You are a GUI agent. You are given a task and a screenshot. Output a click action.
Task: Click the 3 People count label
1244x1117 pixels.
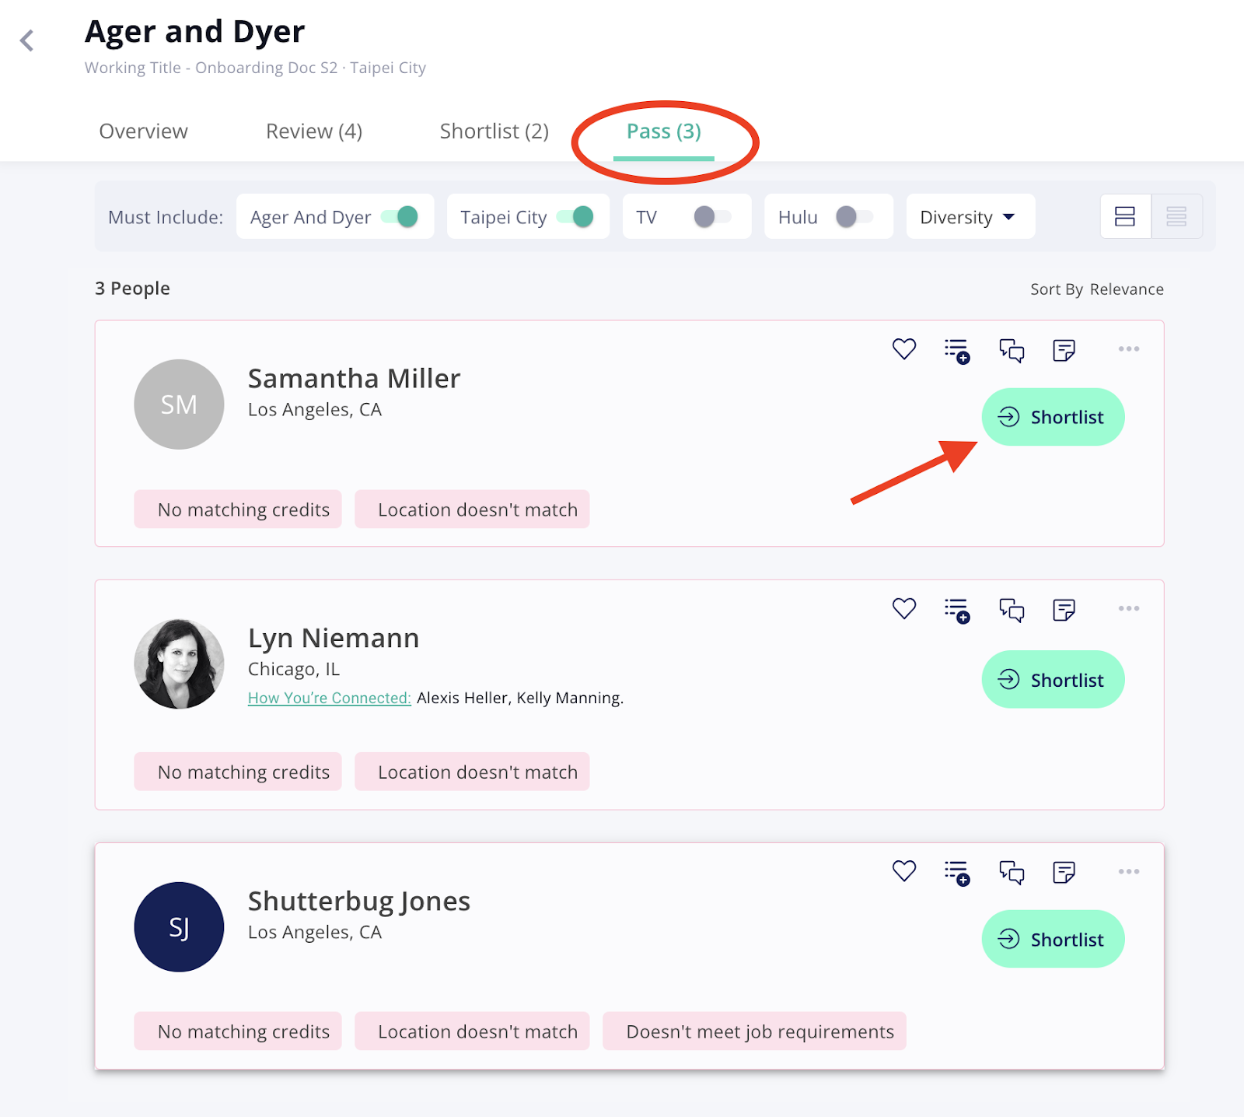click(132, 289)
